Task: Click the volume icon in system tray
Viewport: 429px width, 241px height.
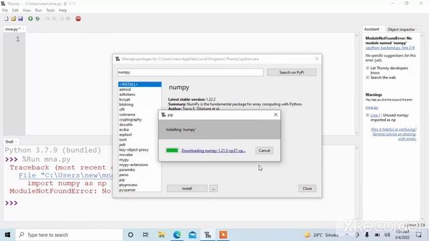Action: coord(387,235)
